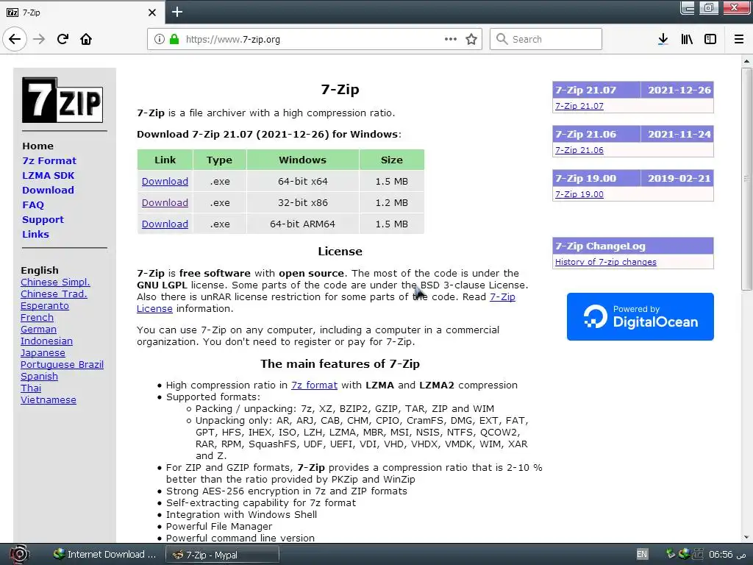Open the Links page
This screenshot has height=565, width=753.
(x=35, y=235)
